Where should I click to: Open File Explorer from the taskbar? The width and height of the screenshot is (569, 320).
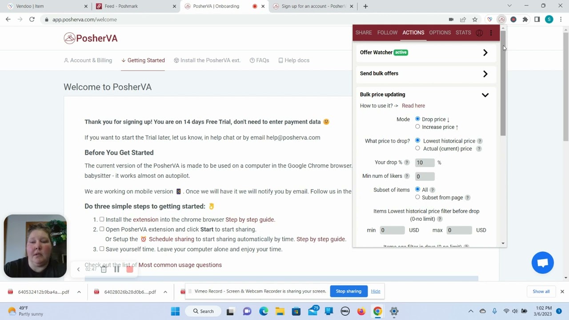tap(280, 311)
